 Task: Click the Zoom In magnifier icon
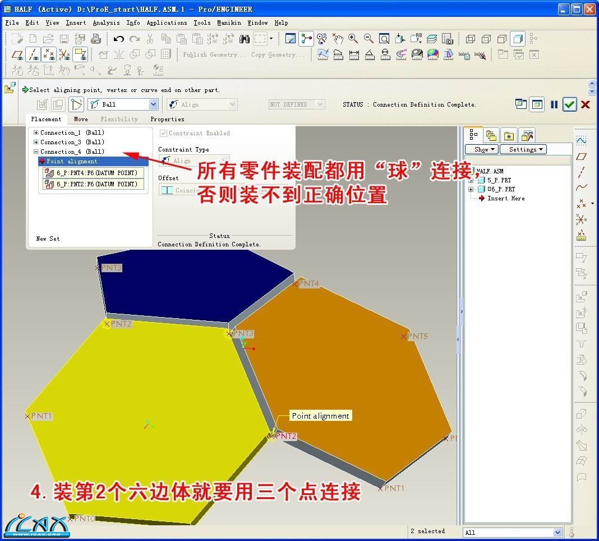click(x=353, y=39)
